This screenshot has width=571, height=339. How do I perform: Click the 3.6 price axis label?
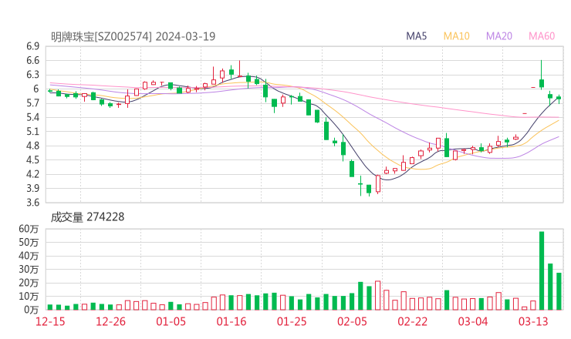pos(32,203)
